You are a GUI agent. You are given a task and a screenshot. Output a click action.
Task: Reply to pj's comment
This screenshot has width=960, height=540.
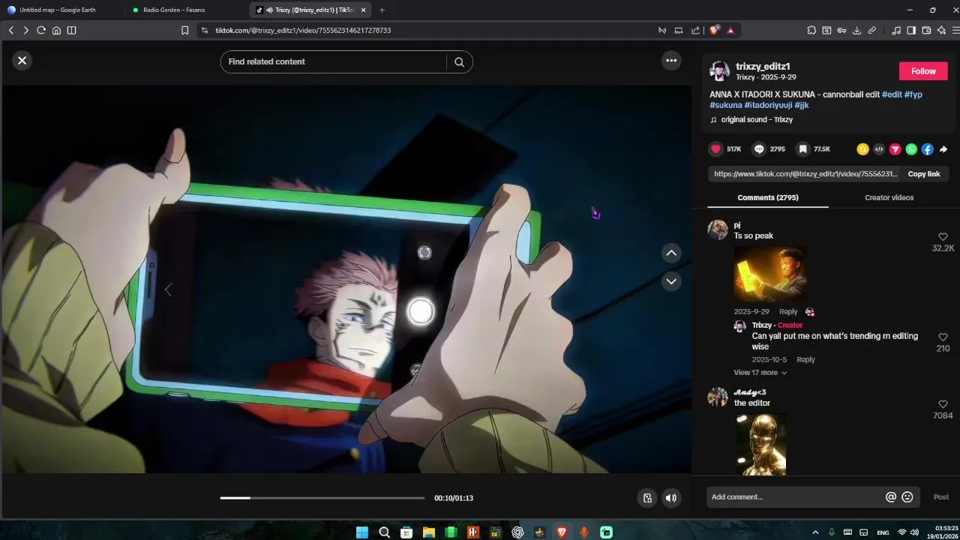[788, 312]
